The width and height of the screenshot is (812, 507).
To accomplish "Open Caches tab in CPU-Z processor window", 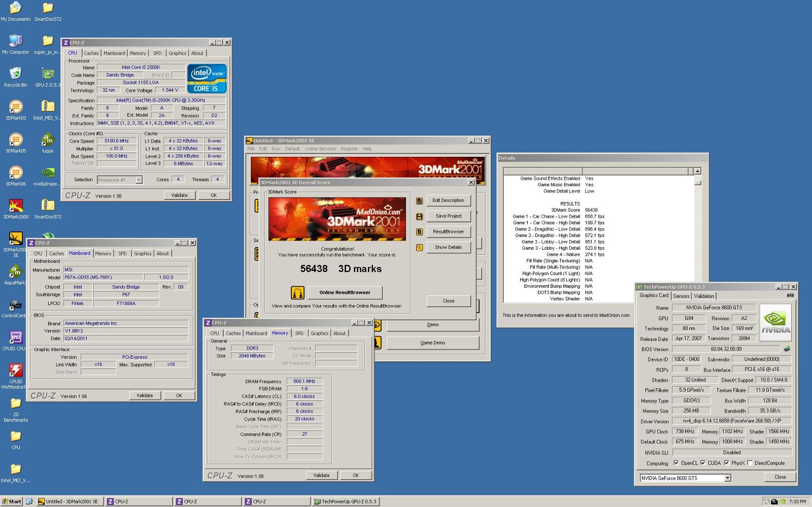I will 91,53.
